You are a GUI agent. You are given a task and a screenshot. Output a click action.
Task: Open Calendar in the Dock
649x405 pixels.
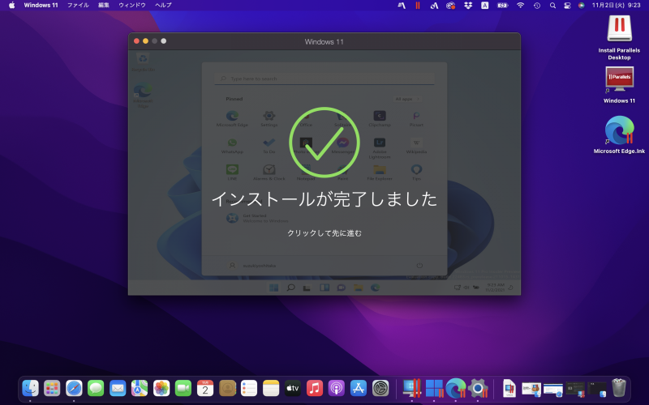click(x=205, y=388)
